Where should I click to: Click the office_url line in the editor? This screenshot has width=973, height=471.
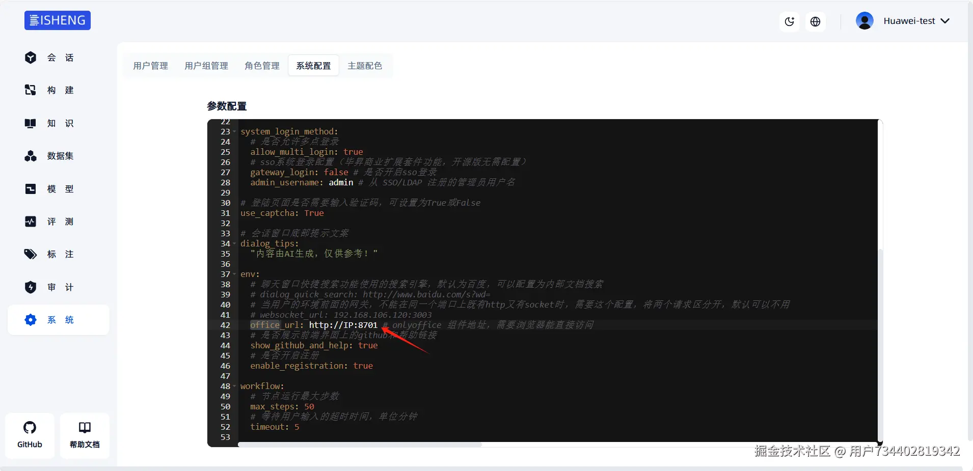(x=558, y=325)
